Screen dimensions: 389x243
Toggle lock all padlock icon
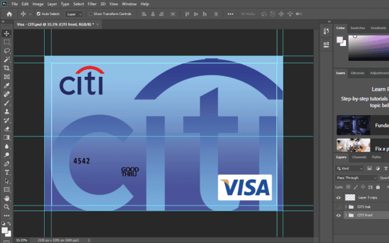coord(378,187)
